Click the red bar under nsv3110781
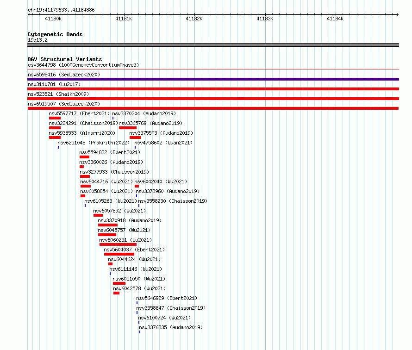Screen dimensions: 412x350 [213, 89]
